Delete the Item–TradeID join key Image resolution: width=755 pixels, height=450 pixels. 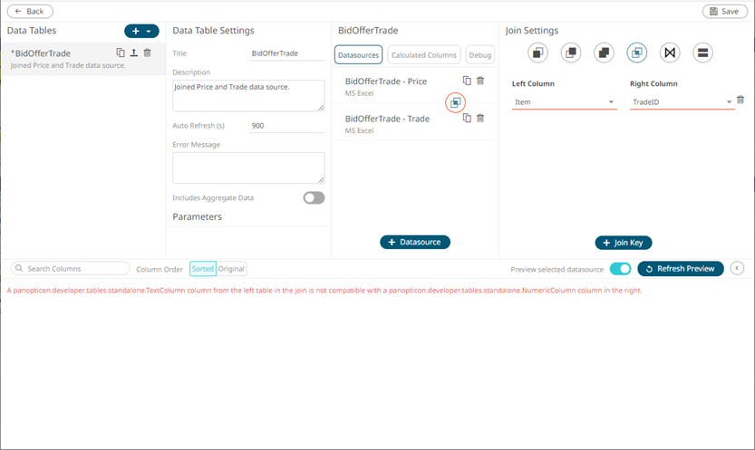coord(740,101)
